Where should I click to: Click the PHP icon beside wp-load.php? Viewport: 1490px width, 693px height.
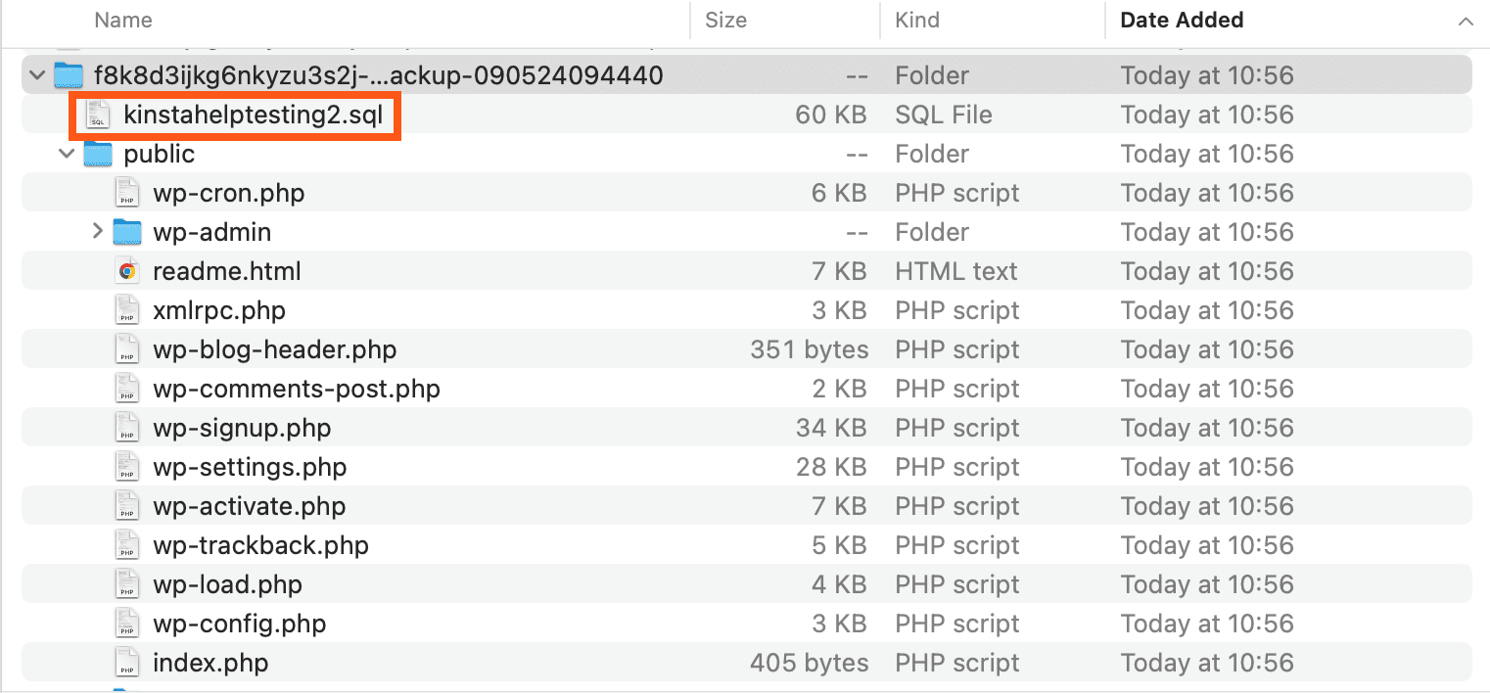(127, 583)
